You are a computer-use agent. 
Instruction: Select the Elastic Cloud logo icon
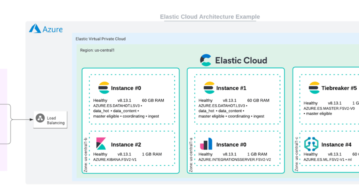205,60
